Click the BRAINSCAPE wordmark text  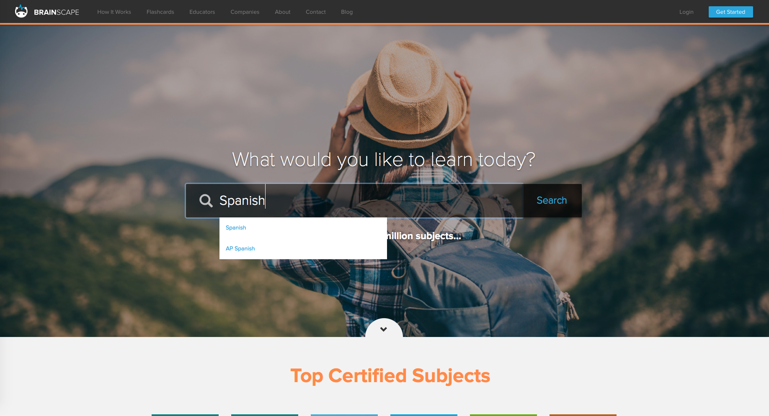[57, 12]
